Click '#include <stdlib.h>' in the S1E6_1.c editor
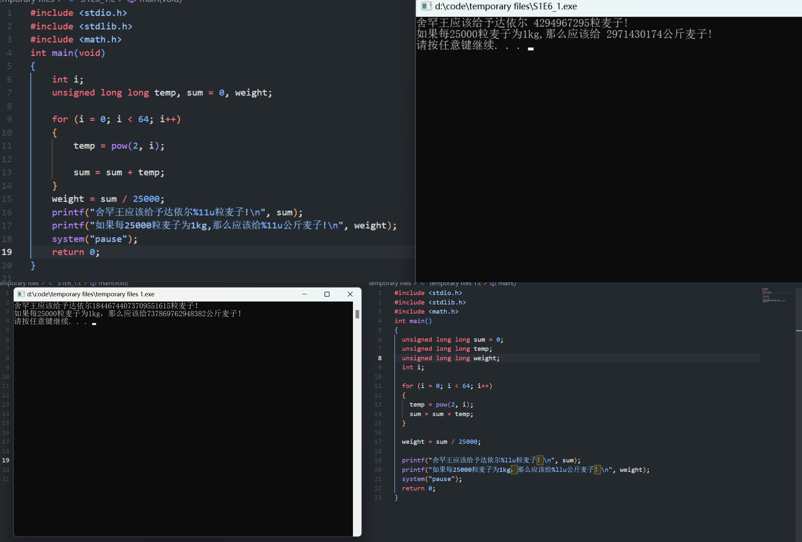Screen dimensions: 802x542 tap(81, 26)
